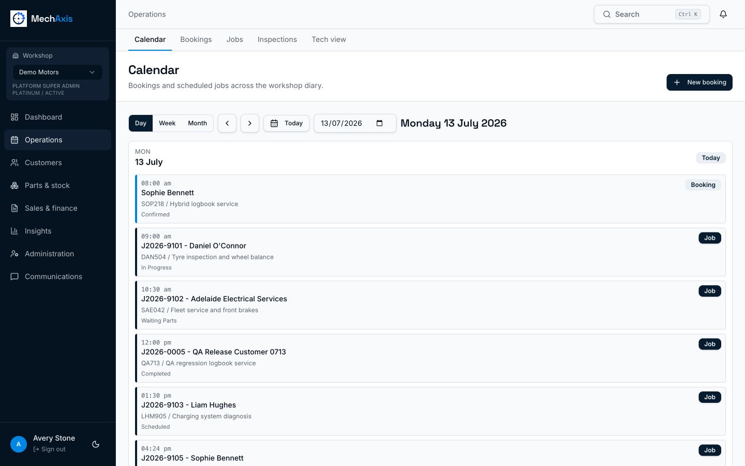
Task: Switch to the Calendar tab
Action: tap(150, 39)
